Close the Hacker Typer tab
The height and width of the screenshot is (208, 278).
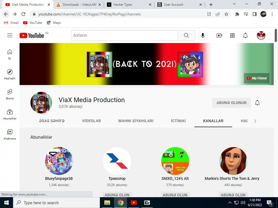pyautogui.click(x=150, y=5)
